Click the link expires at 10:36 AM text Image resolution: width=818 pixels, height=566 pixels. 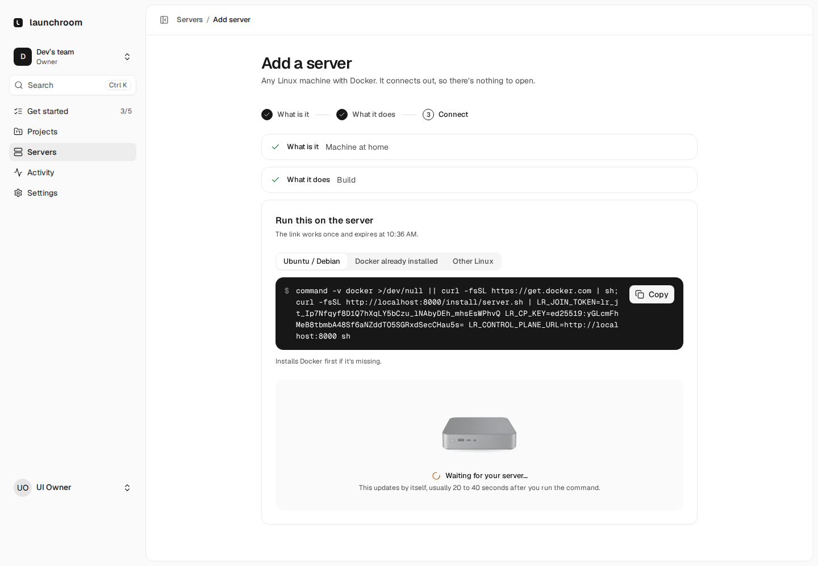click(347, 234)
